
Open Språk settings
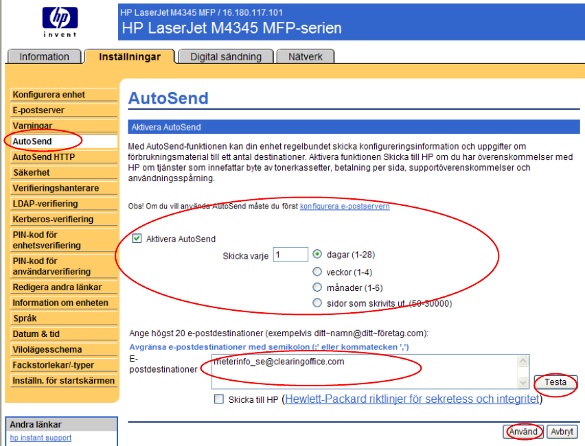coord(64,318)
